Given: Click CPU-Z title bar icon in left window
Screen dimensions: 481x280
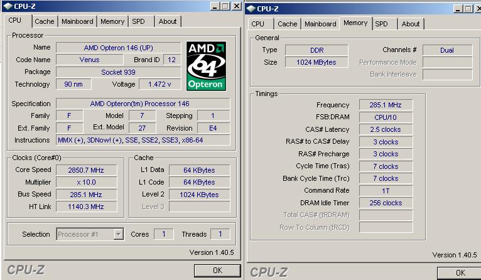Looking at the screenshot, I should click(8, 6).
